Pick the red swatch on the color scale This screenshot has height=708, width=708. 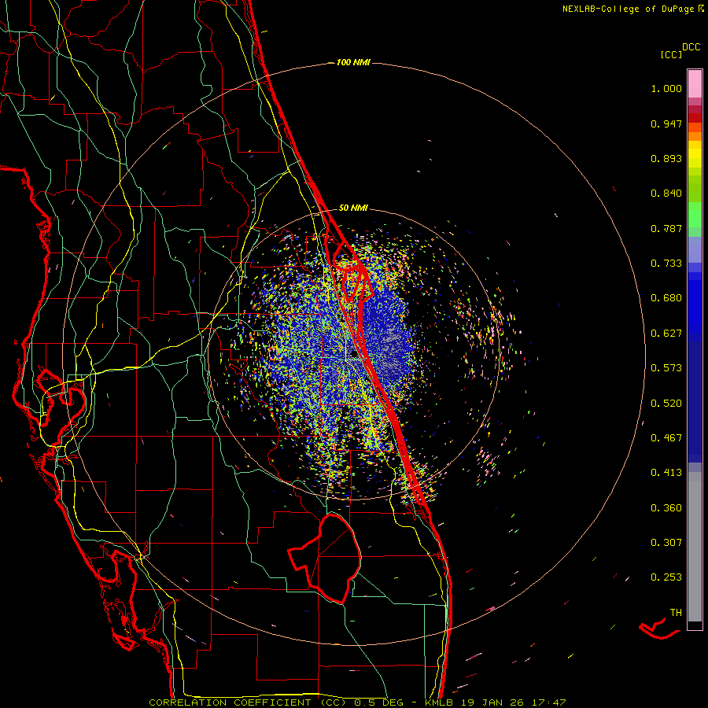695,118
